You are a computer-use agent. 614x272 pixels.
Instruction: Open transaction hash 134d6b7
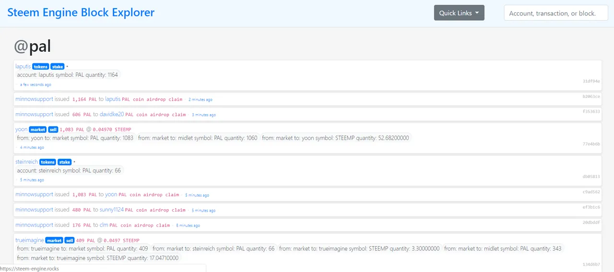[x=591, y=264]
